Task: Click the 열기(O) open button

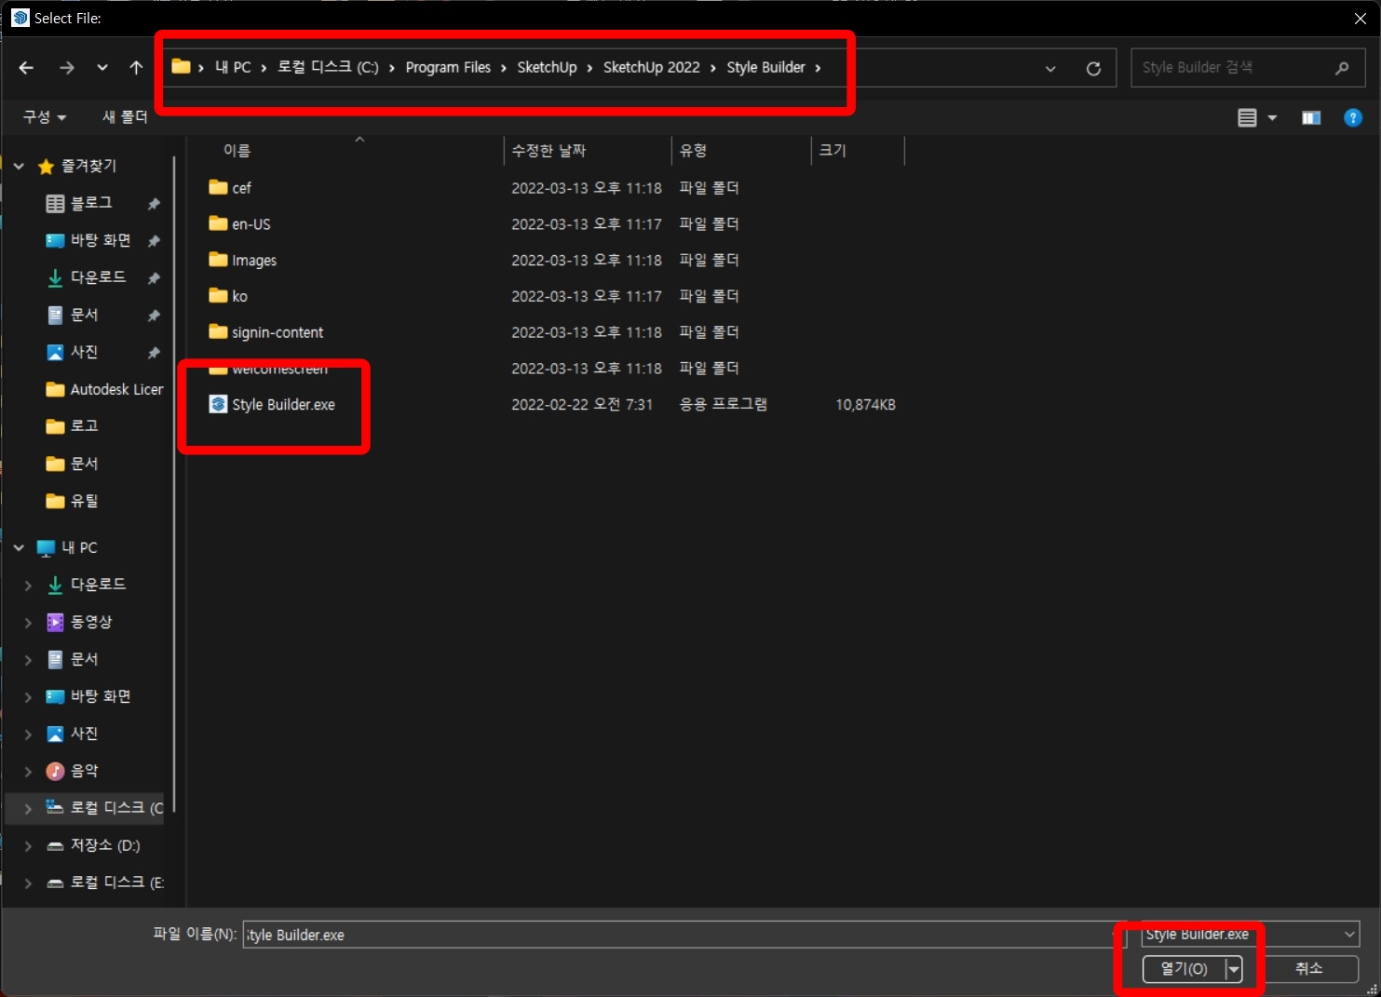Action: (x=1184, y=969)
